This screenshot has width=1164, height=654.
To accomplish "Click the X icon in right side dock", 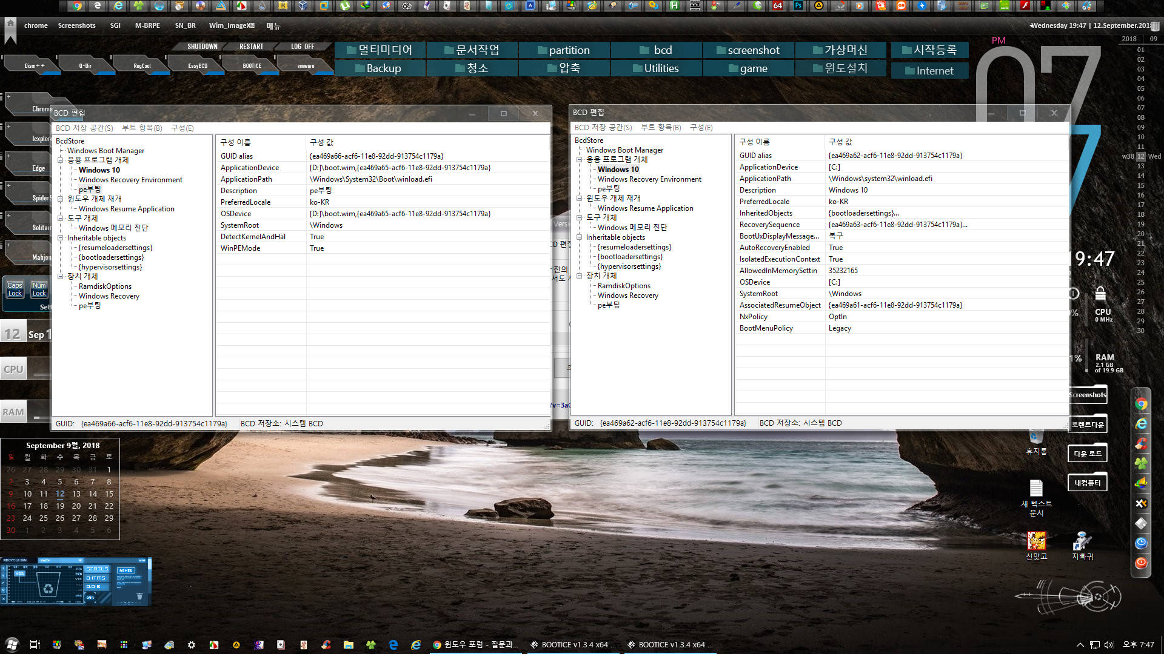I will point(1141,503).
